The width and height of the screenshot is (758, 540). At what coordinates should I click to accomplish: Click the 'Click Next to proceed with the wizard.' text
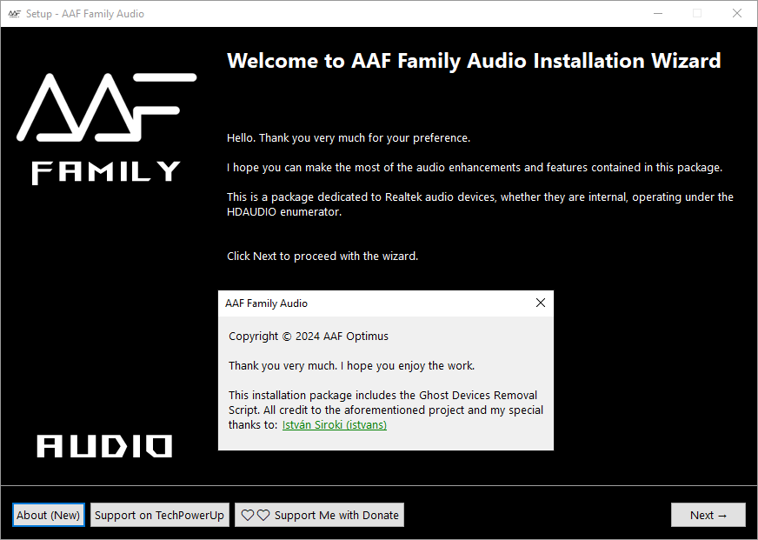point(322,256)
